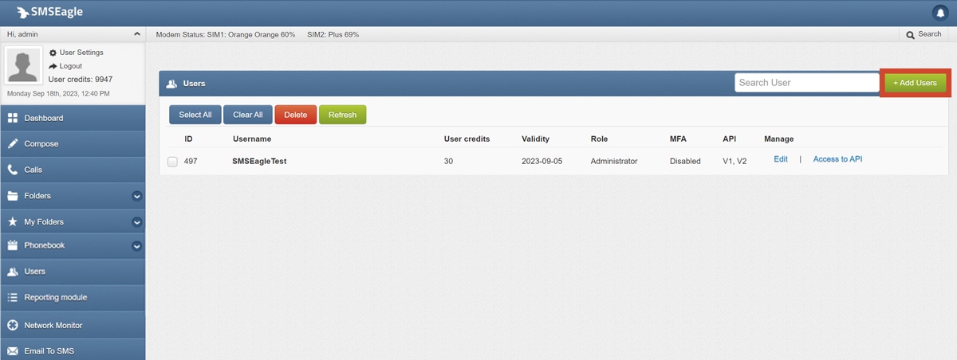Viewport: 957px width, 360px height.
Task: Click the MFA Disabled cell
Action: click(685, 161)
